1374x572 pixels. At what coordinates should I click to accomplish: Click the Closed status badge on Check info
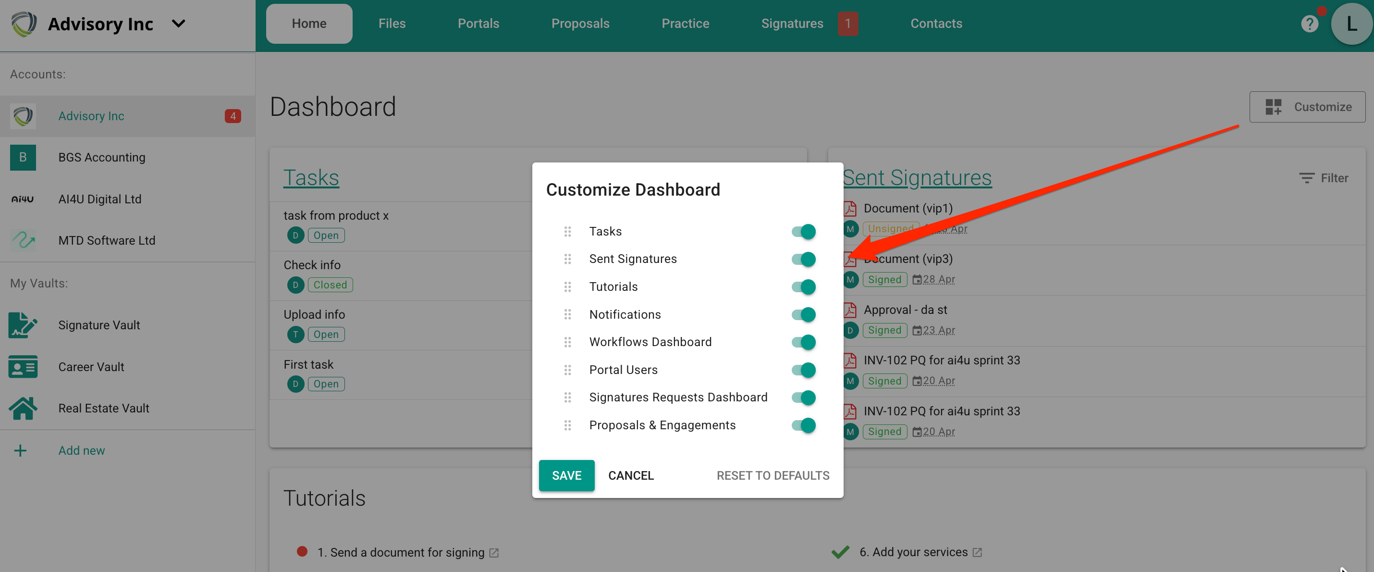(x=330, y=285)
